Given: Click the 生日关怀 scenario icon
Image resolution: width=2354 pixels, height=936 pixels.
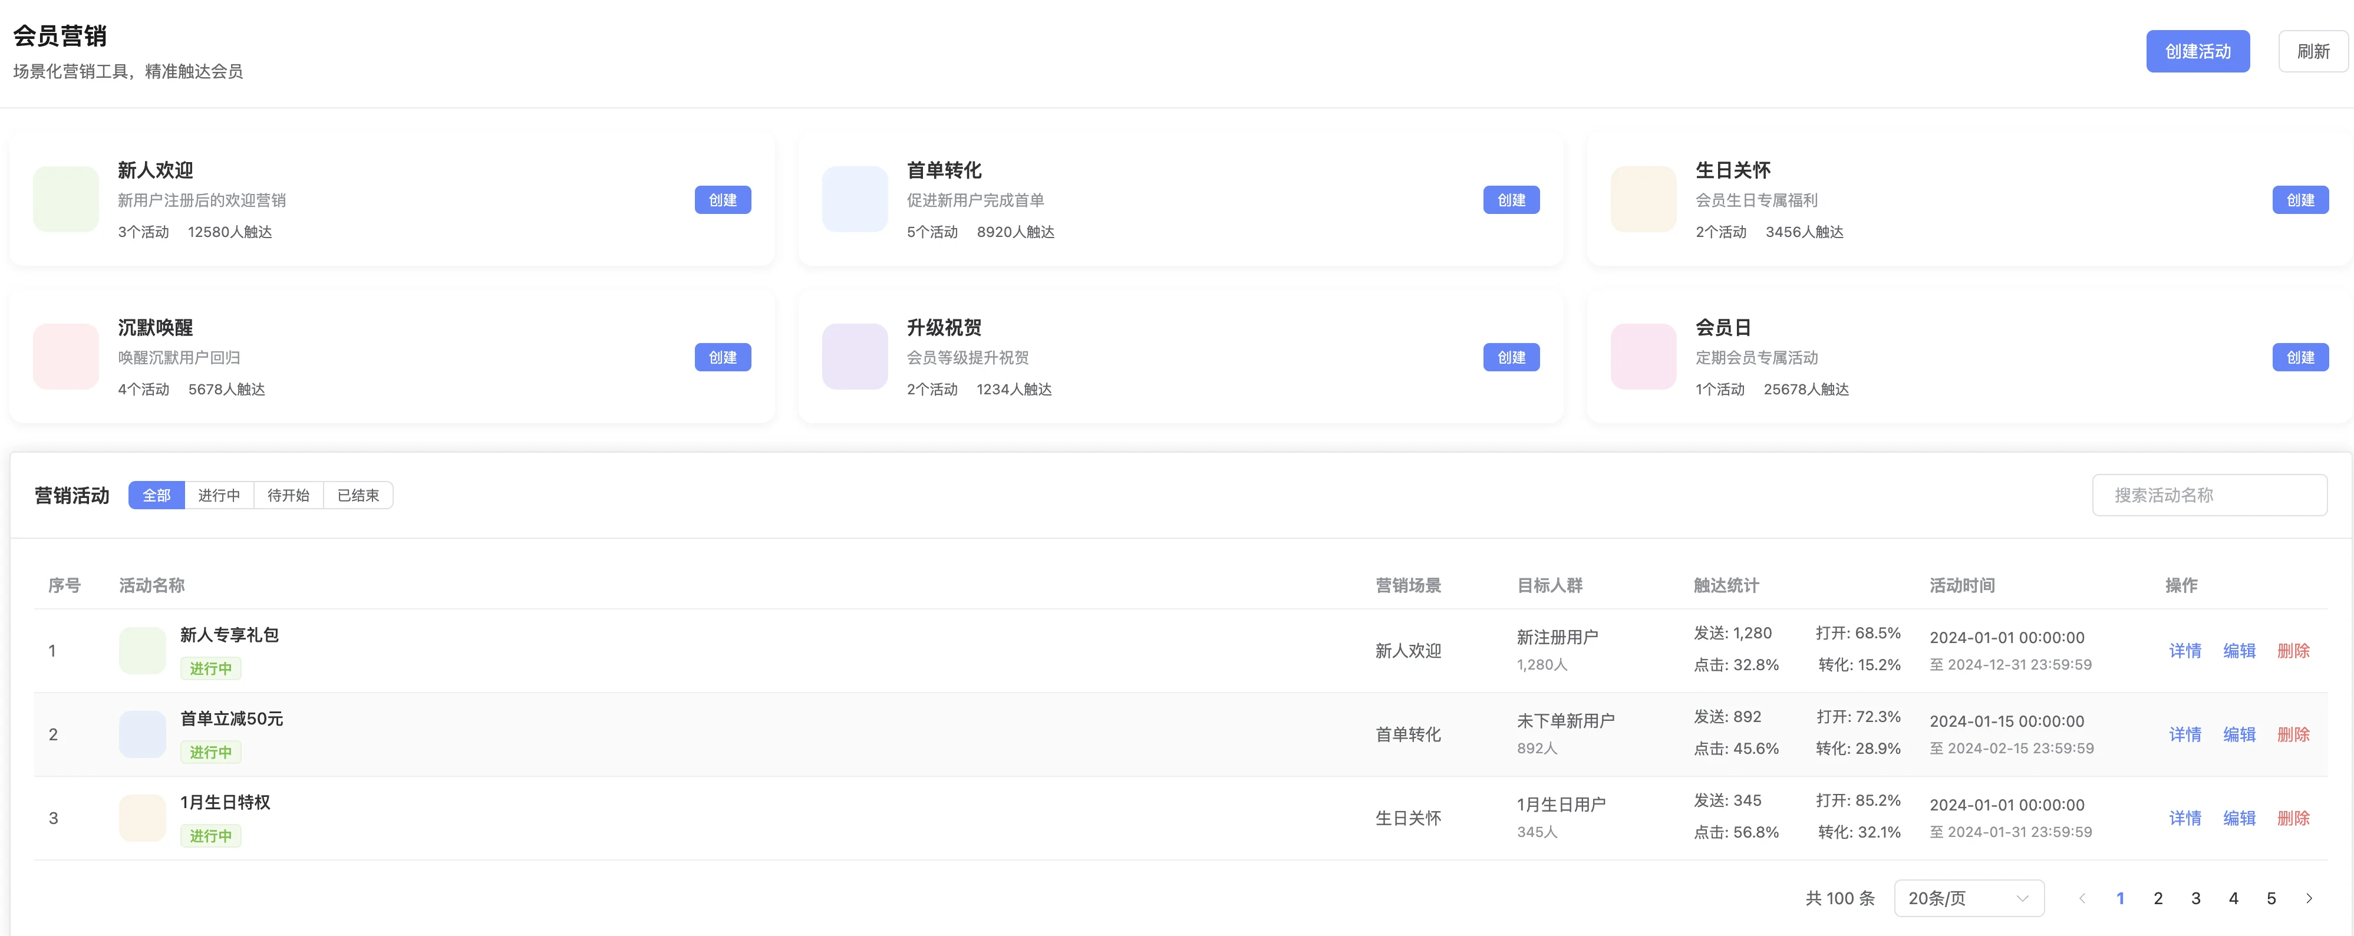Looking at the screenshot, I should point(1642,199).
